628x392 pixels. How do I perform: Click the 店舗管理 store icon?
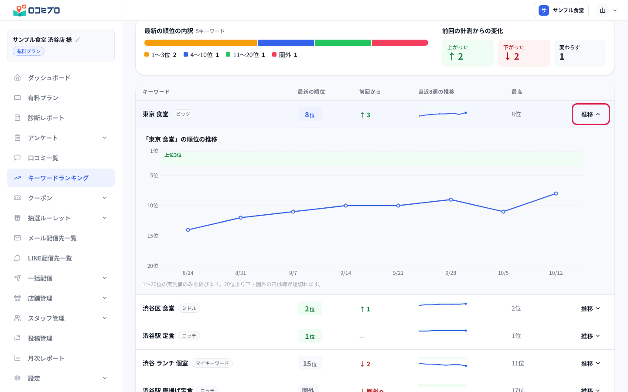(17, 298)
